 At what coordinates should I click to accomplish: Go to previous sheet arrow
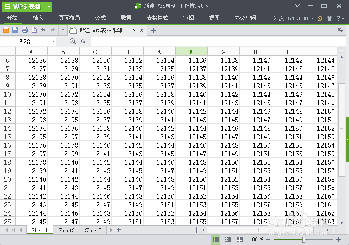pos(21,230)
